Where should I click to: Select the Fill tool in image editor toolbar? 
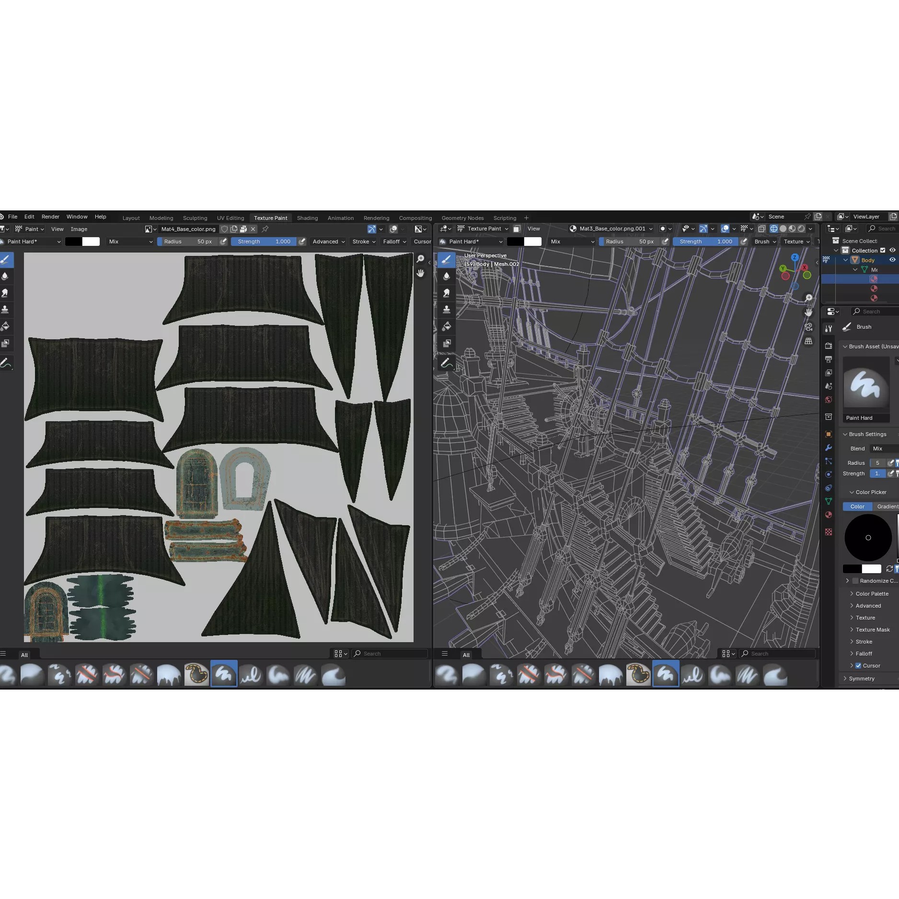pyautogui.click(x=5, y=326)
